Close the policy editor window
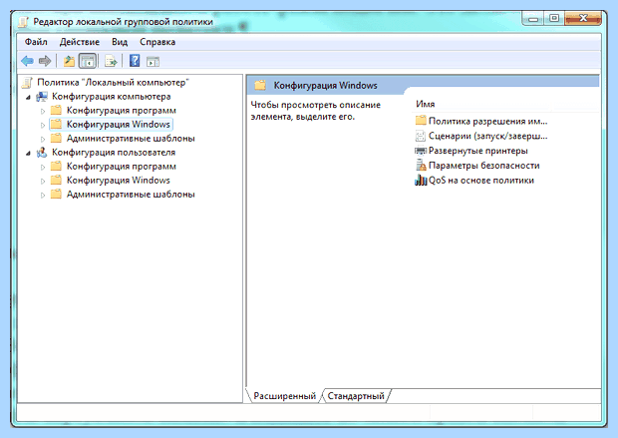The height and width of the screenshot is (438, 618). 583,19
